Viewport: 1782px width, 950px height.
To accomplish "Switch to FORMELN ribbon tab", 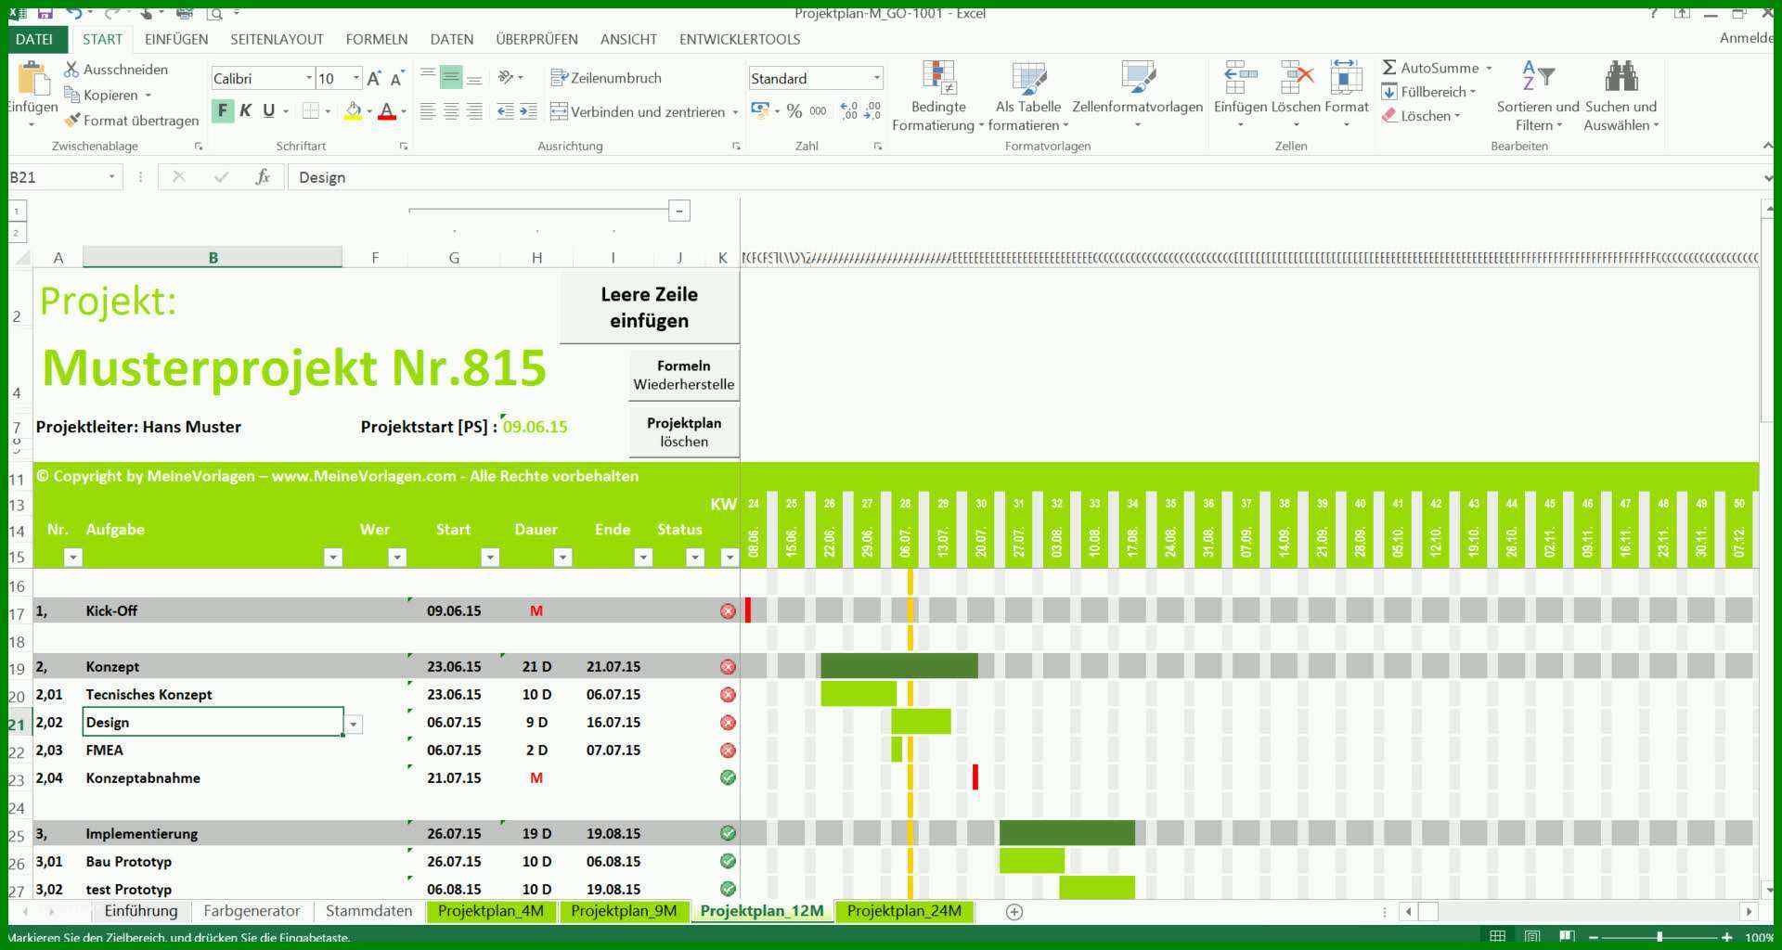I will (x=377, y=39).
